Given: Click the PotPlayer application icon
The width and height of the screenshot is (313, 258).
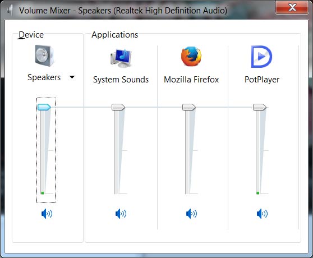Looking at the screenshot, I should pyautogui.click(x=261, y=57).
